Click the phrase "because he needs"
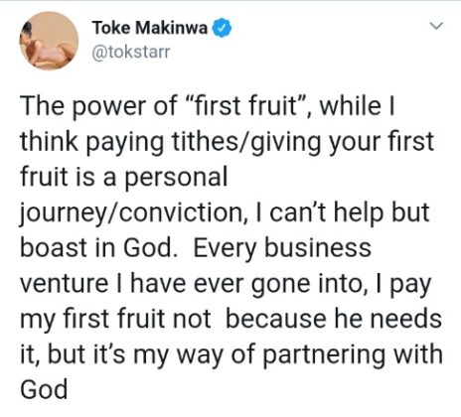461x417 pixels. [x=334, y=319]
